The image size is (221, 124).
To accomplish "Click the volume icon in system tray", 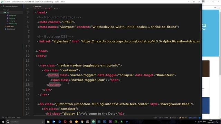I will click(x=201, y=122).
